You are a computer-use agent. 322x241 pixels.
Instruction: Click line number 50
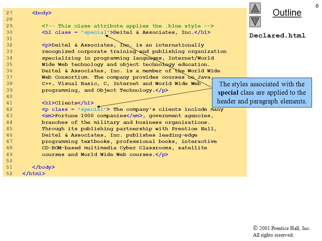pos(9,161)
